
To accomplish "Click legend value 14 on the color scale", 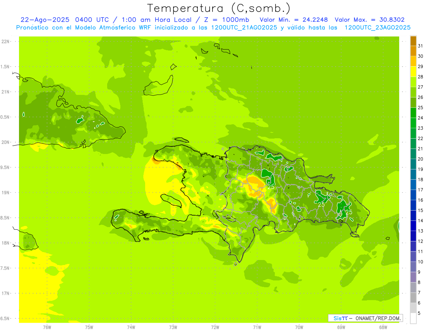I will coord(421,221).
